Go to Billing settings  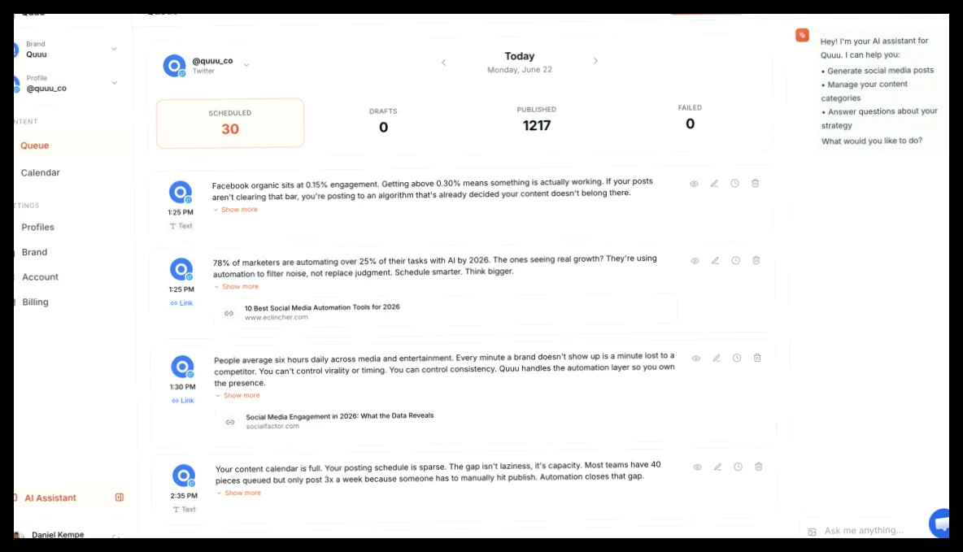click(x=35, y=302)
